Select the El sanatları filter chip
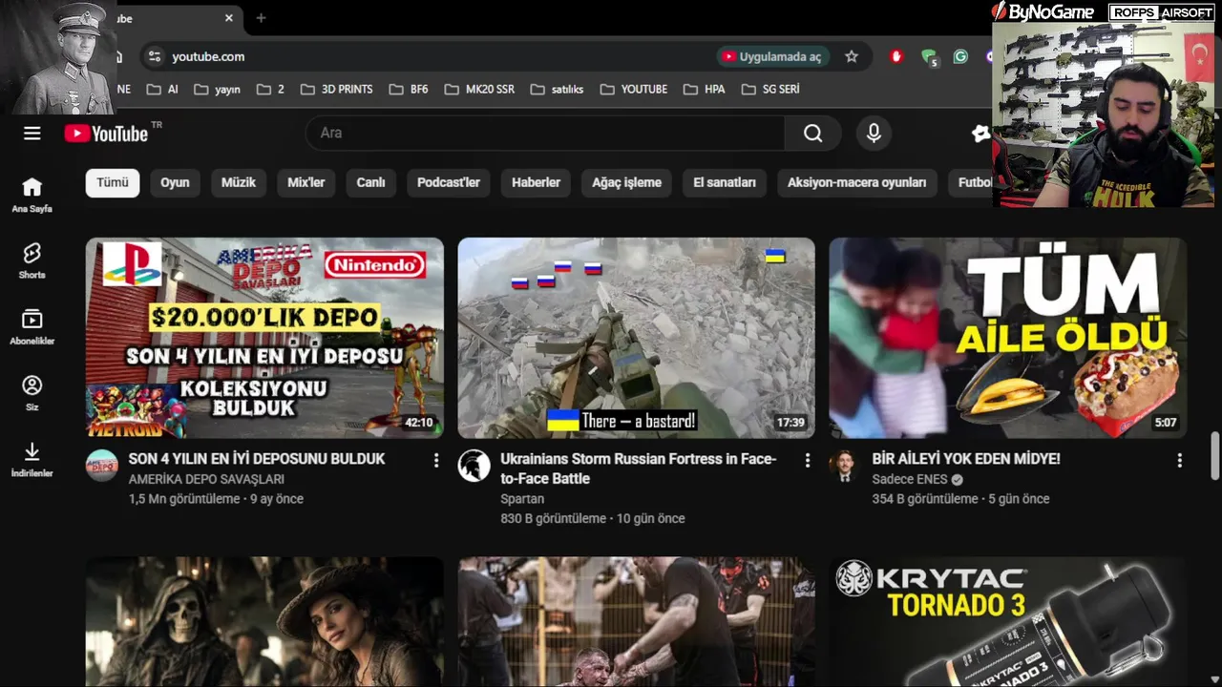The width and height of the screenshot is (1222, 687). (725, 183)
